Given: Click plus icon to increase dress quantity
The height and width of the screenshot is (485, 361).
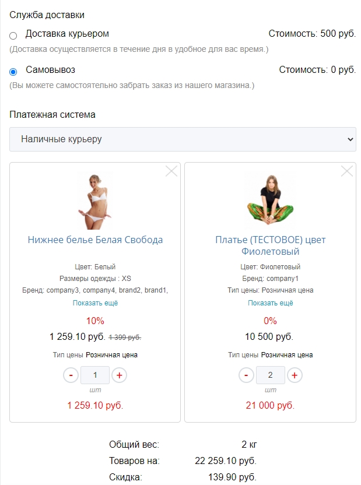Looking at the screenshot, I should tap(295, 375).
